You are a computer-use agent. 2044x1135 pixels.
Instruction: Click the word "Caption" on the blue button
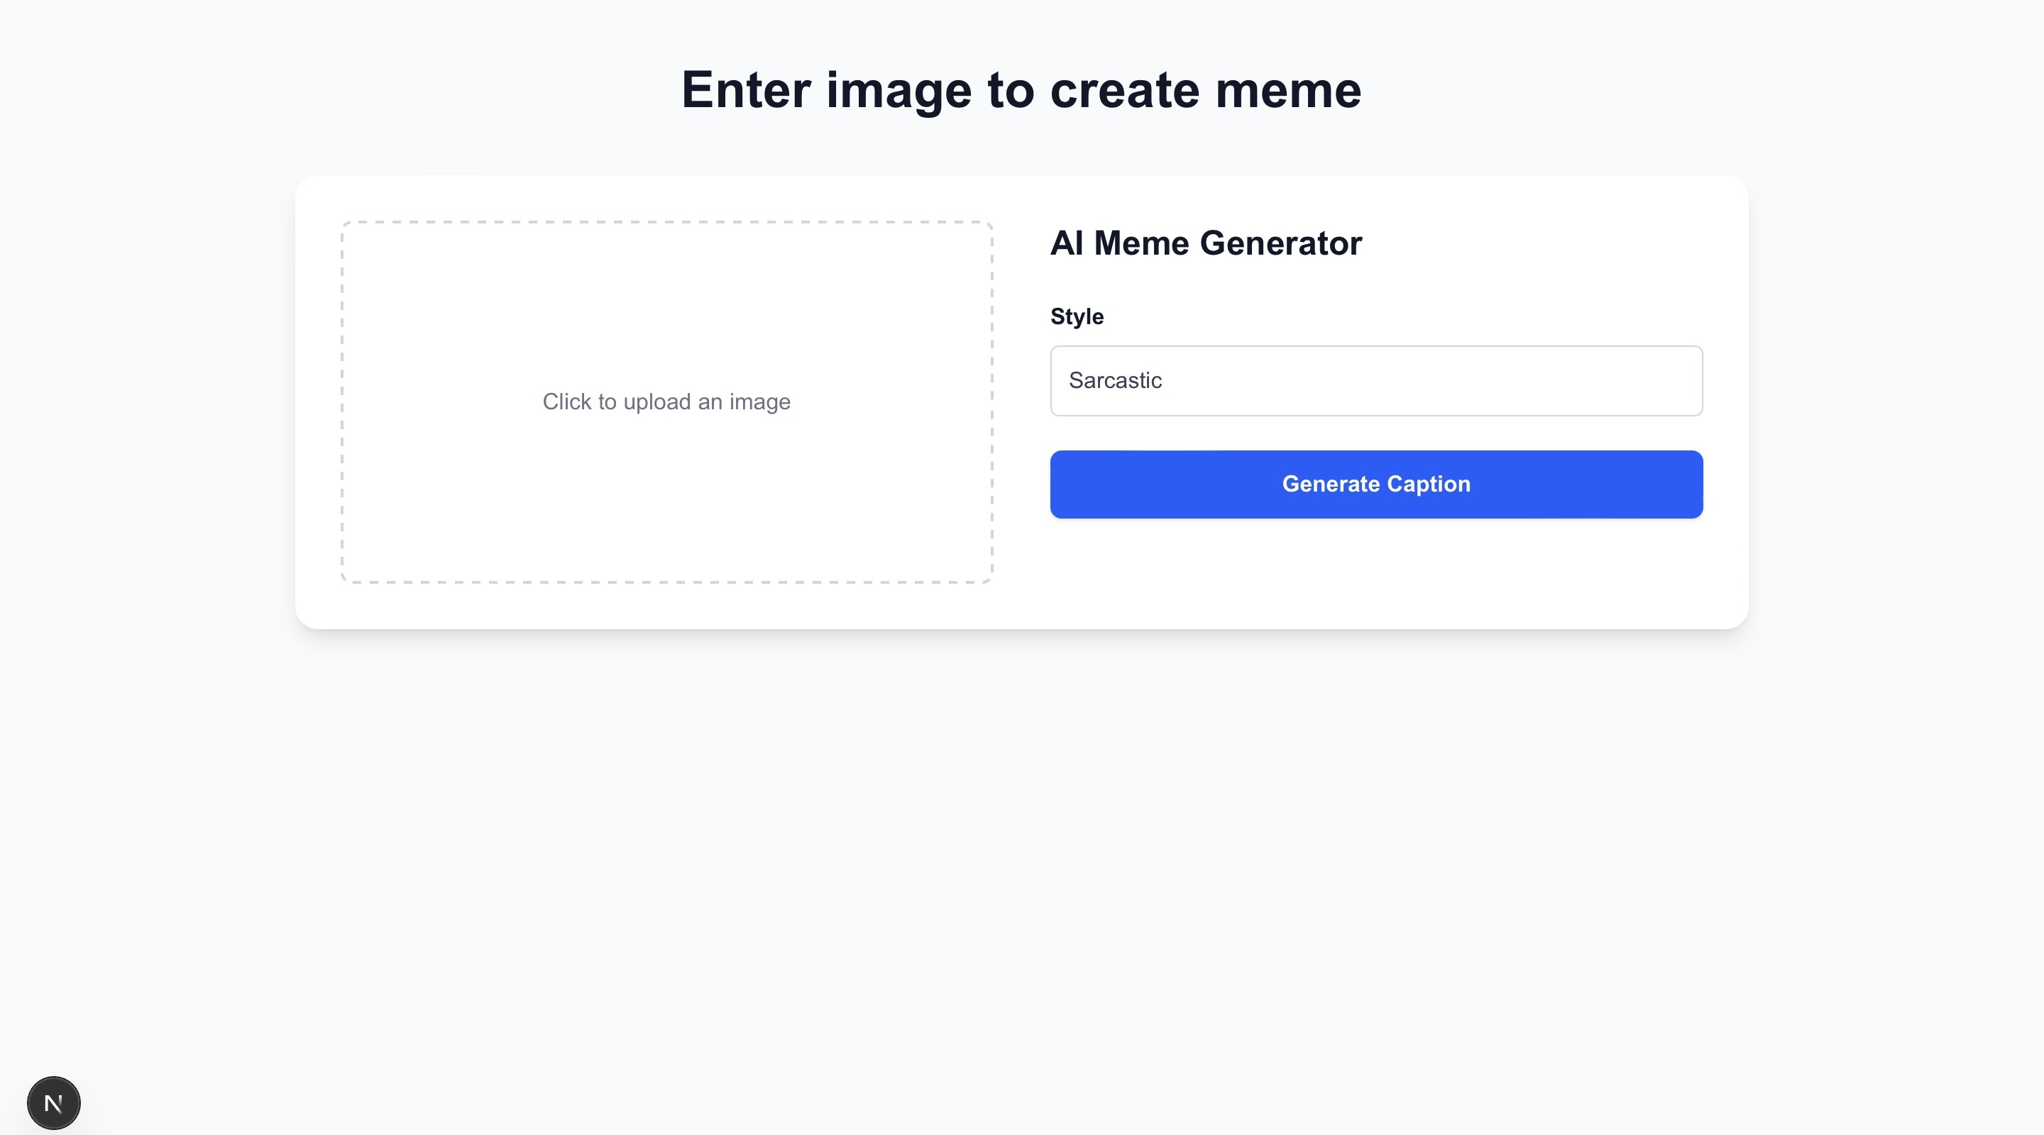(x=1428, y=485)
